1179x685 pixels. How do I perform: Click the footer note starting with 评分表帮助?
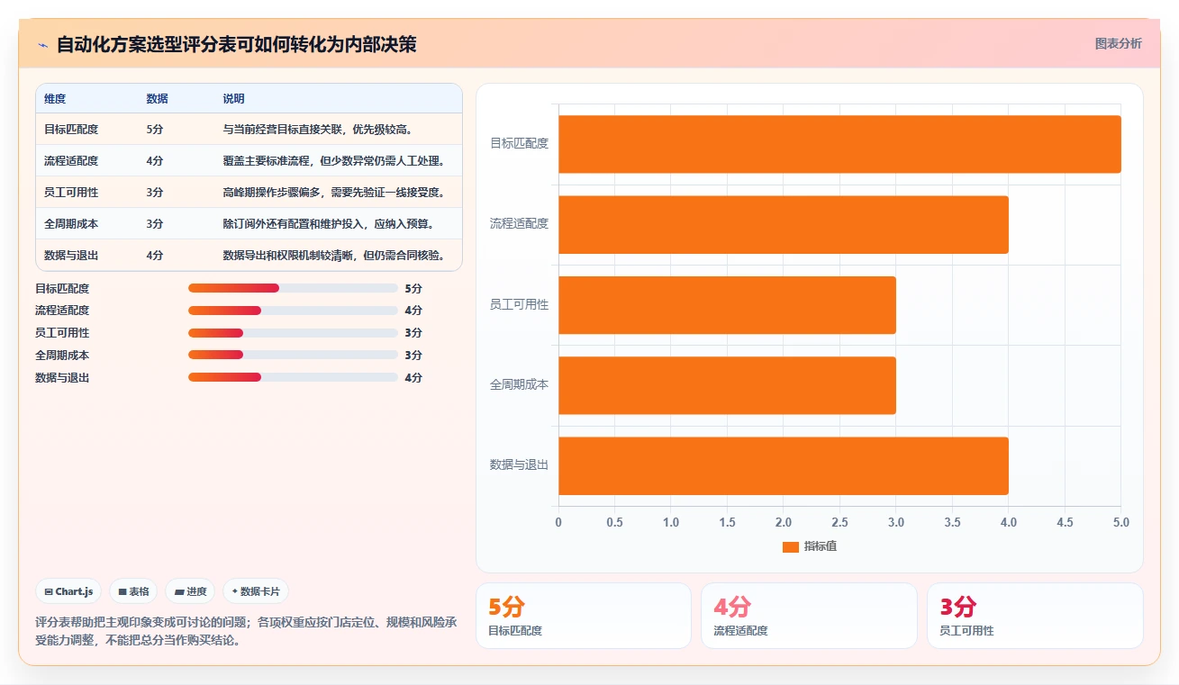click(246, 631)
